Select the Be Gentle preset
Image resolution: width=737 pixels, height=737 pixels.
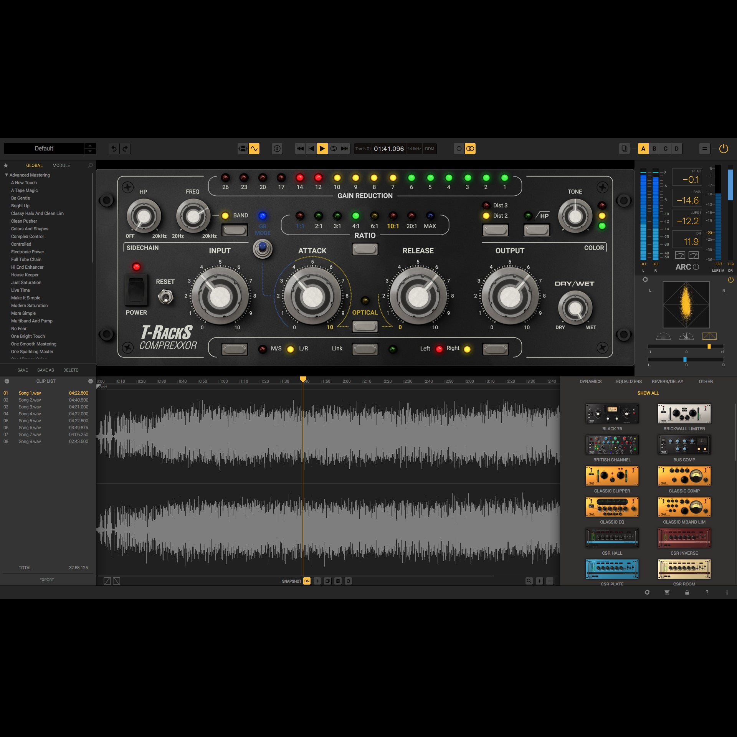(x=20, y=198)
